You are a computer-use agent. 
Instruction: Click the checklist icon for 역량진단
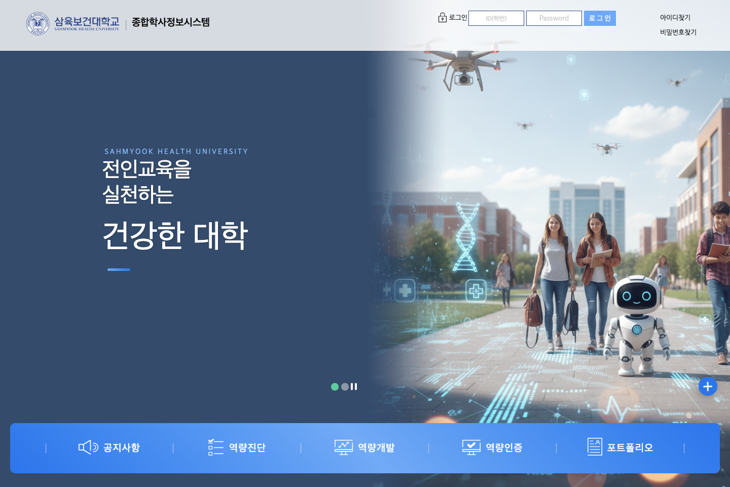[x=216, y=447]
